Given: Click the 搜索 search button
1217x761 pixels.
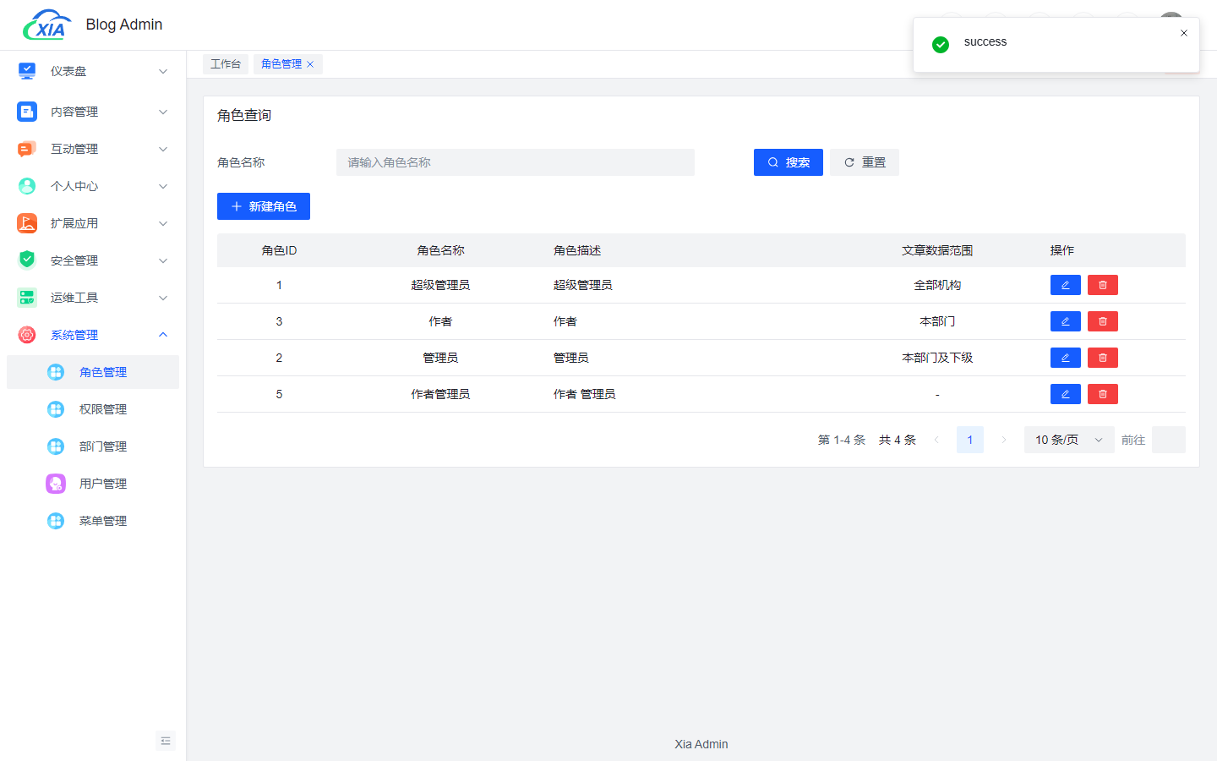Looking at the screenshot, I should [789, 162].
